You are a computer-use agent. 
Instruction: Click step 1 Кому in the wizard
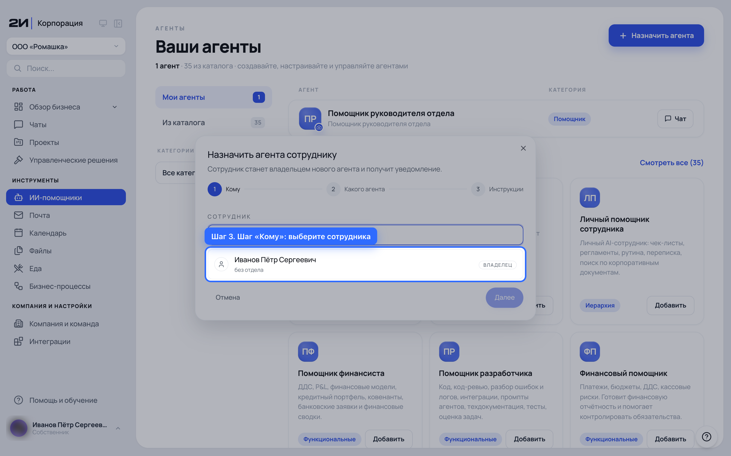(x=224, y=189)
